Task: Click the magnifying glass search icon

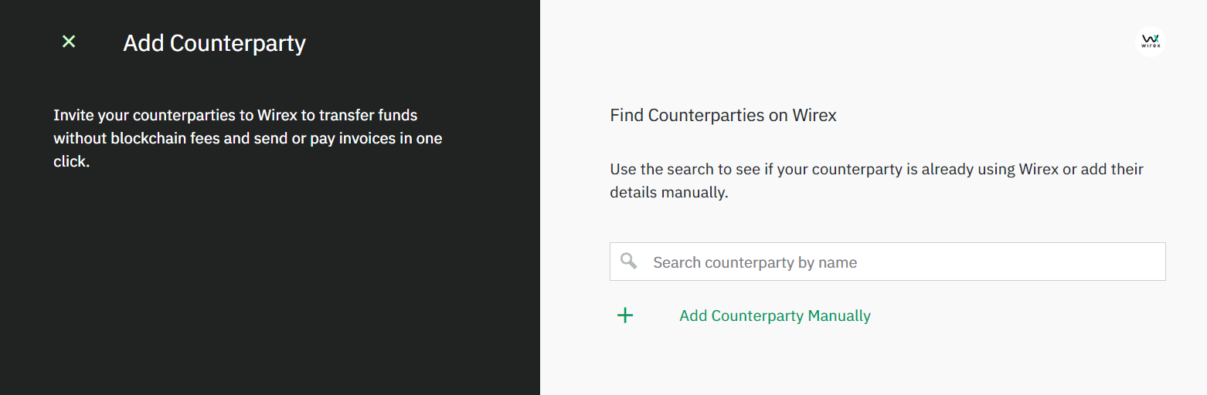Action: [x=629, y=262]
